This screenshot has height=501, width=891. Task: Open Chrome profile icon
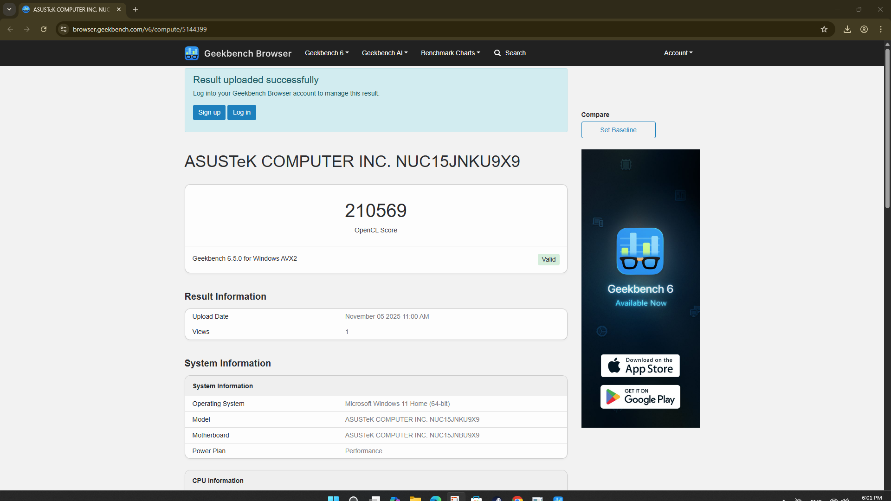864,29
